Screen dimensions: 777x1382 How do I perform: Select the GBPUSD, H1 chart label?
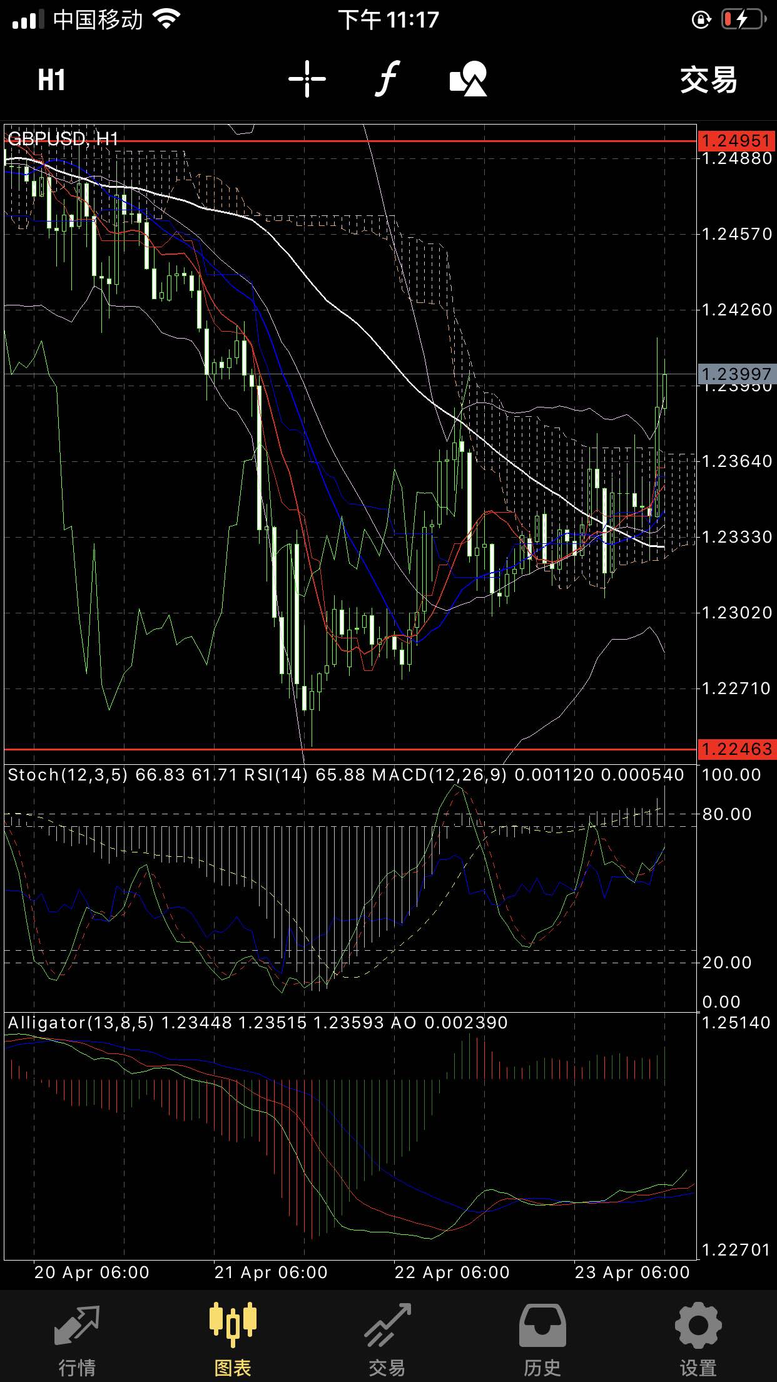click(63, 138)
